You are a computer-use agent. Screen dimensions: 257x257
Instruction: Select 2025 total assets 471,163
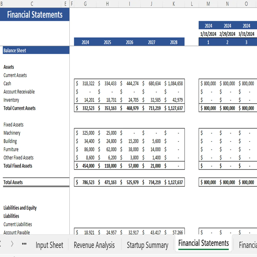pyautogui.click(x=107, y=182)
